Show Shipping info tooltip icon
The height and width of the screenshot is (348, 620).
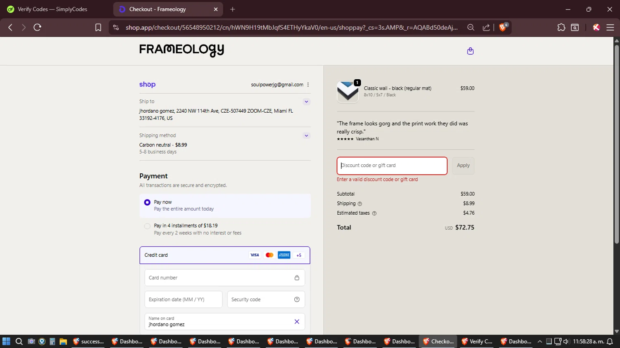360,204
